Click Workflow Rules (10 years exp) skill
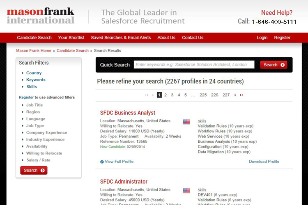Viewport: 308px width, 205px height. point(225,131)
